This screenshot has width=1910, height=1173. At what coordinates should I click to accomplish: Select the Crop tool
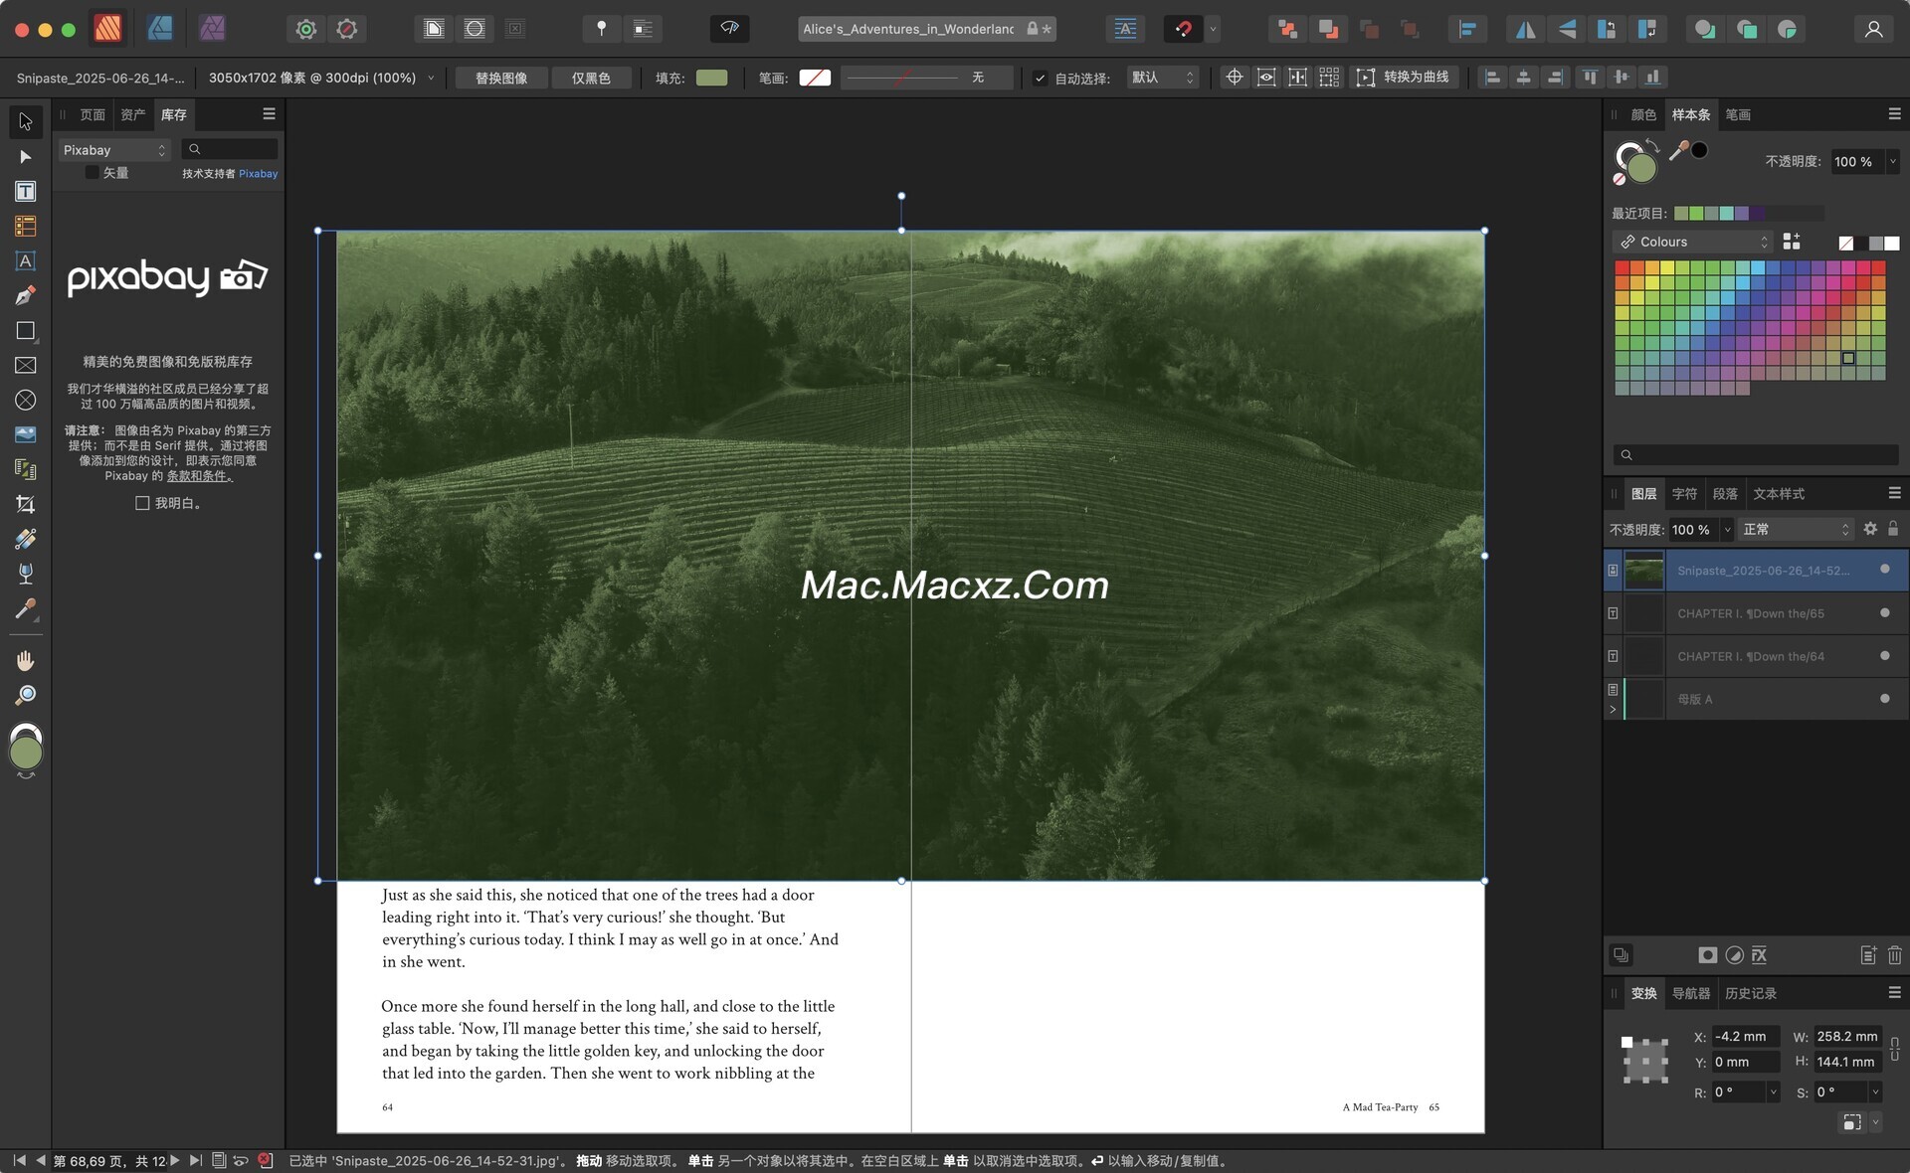(25, 504)
